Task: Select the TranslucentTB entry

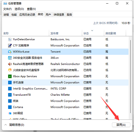Action: click(x=22, y=95)
